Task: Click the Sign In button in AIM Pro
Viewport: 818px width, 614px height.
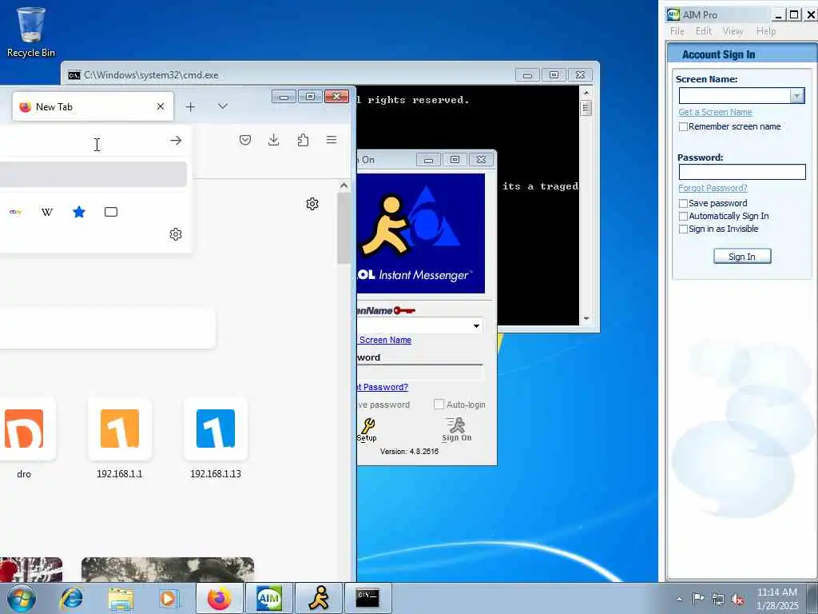Action: (742, 257)
